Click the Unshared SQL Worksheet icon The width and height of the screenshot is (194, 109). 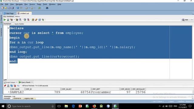pyautogui.click(x=33, y=20)
